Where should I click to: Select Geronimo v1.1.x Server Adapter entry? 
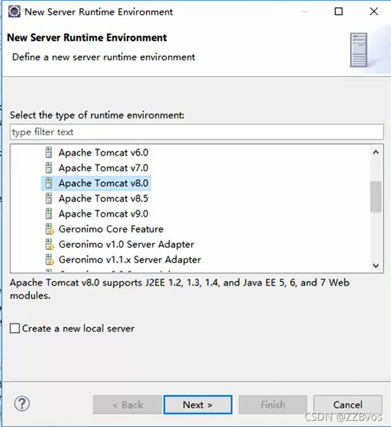coord(130,259)
